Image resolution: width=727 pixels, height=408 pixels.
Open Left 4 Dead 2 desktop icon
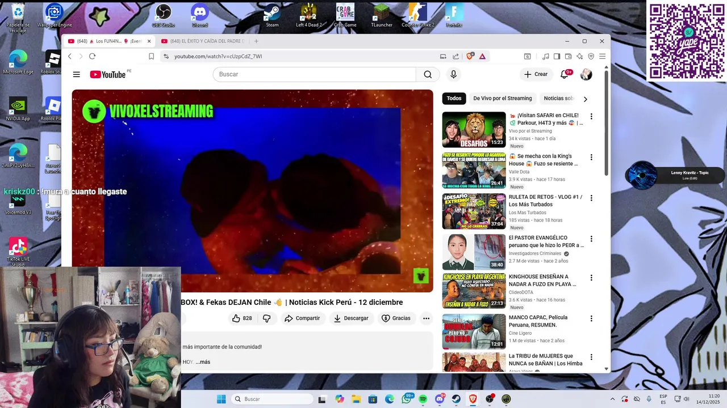click(x=308, y=15)
